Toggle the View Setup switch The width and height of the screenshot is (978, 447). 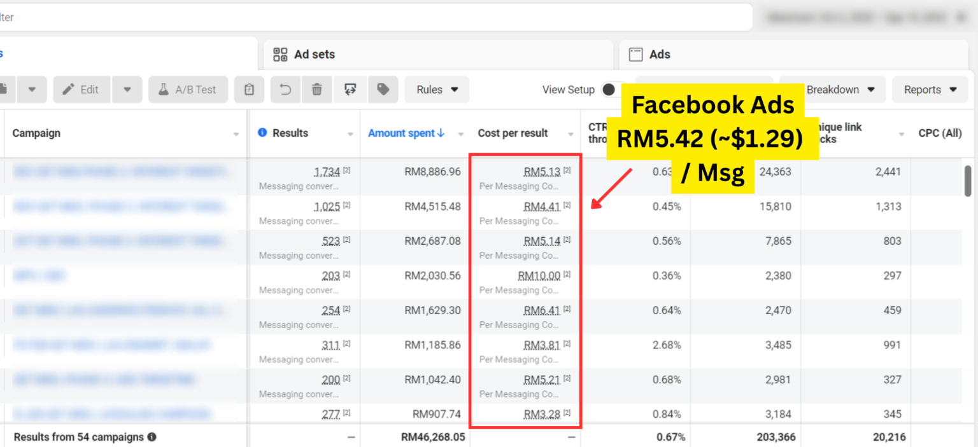tap(610, 90)
